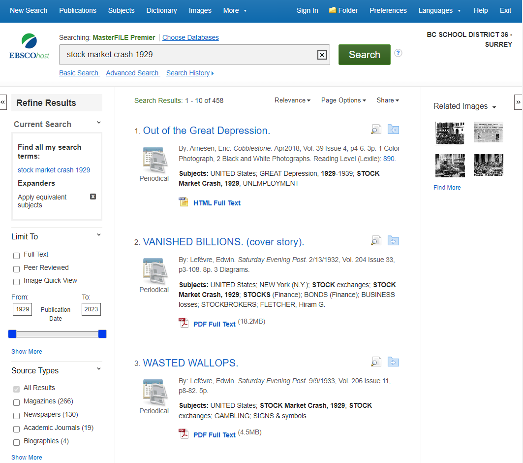Check the Full Text limiter
Screen dimensions: 523x463
tap(16, 256)
